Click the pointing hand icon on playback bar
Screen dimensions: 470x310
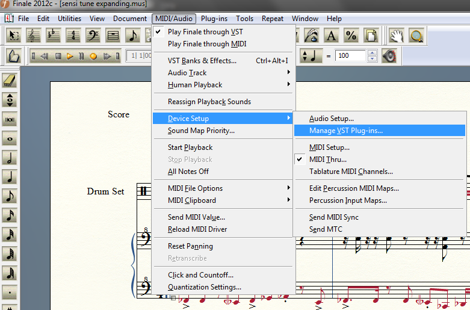pyautogui.click(x=14, y=56)
